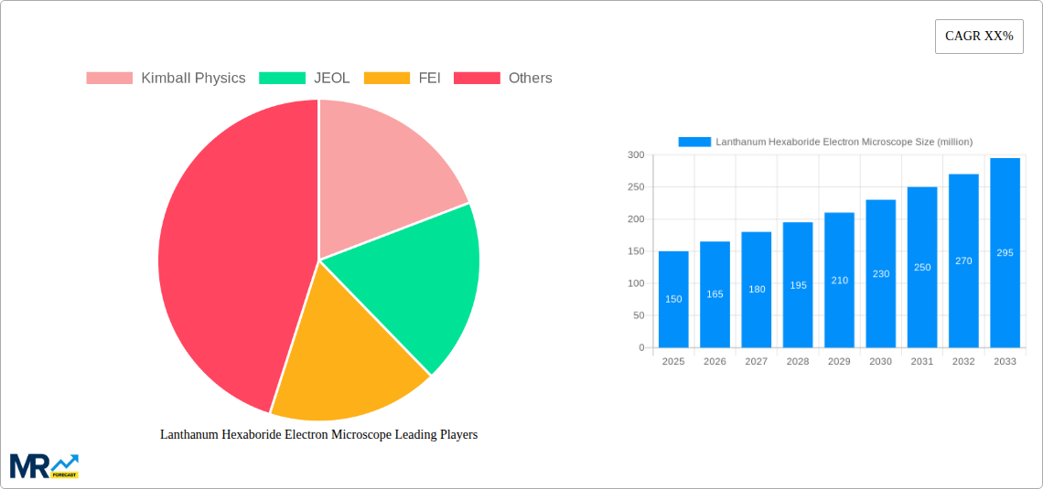Viewport: 1043px width, 489px height.
Task: Click the 300 y-axis label
Action: click(636, 154)
